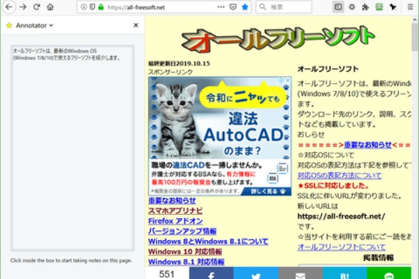The width and height of the screenshot is (419, 279).
Task: Show site information icon in address bar
Action: pos(84,7)
